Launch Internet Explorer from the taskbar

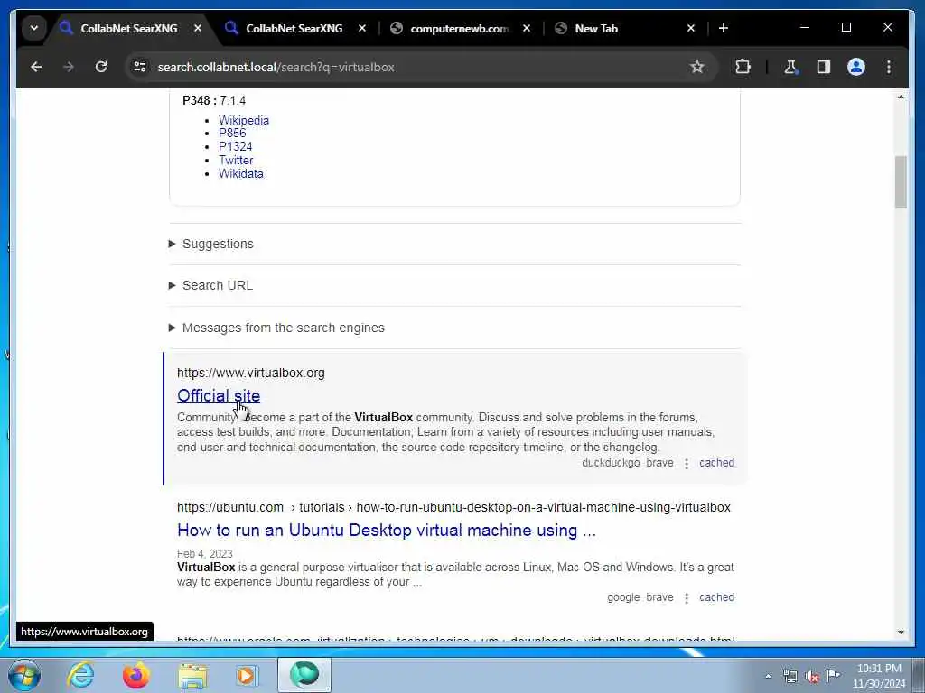[x=80, y=675]
